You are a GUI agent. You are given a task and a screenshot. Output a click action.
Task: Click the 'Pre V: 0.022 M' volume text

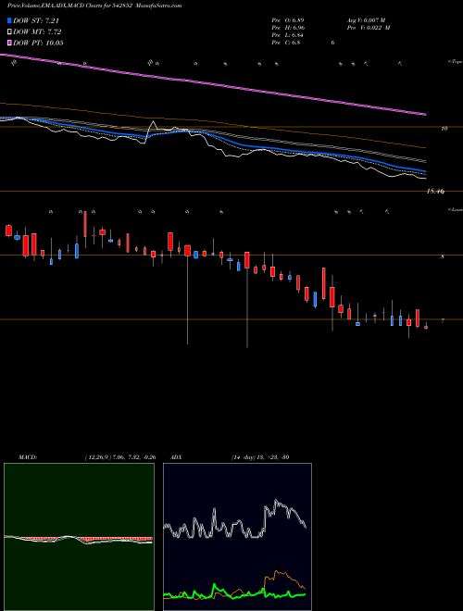pyautogui.click(x=369, y=28)
